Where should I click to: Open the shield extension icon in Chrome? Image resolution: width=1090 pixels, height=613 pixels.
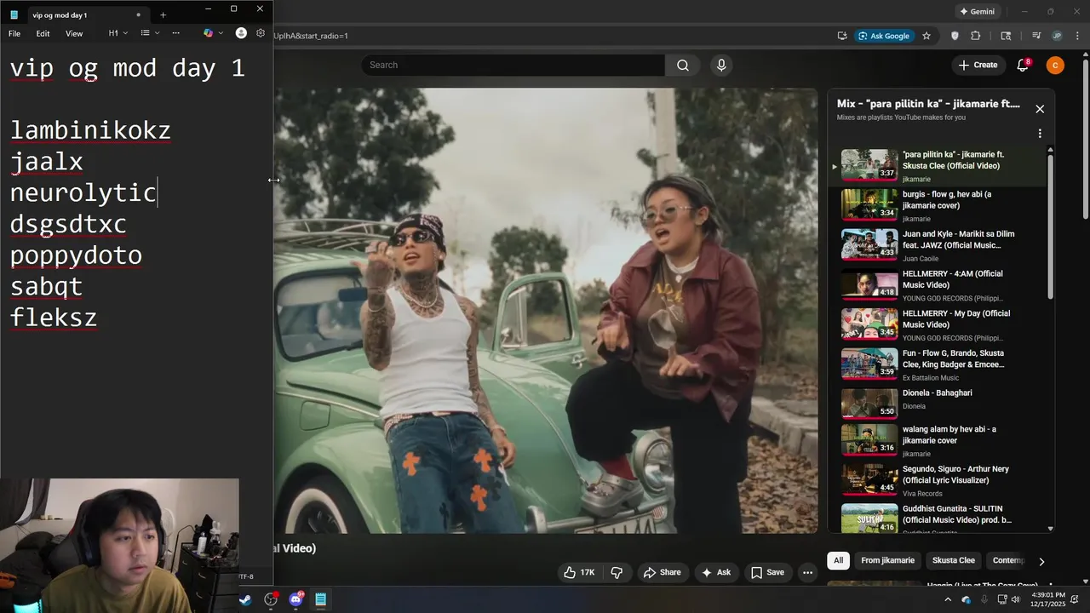(x=955, y=36)
